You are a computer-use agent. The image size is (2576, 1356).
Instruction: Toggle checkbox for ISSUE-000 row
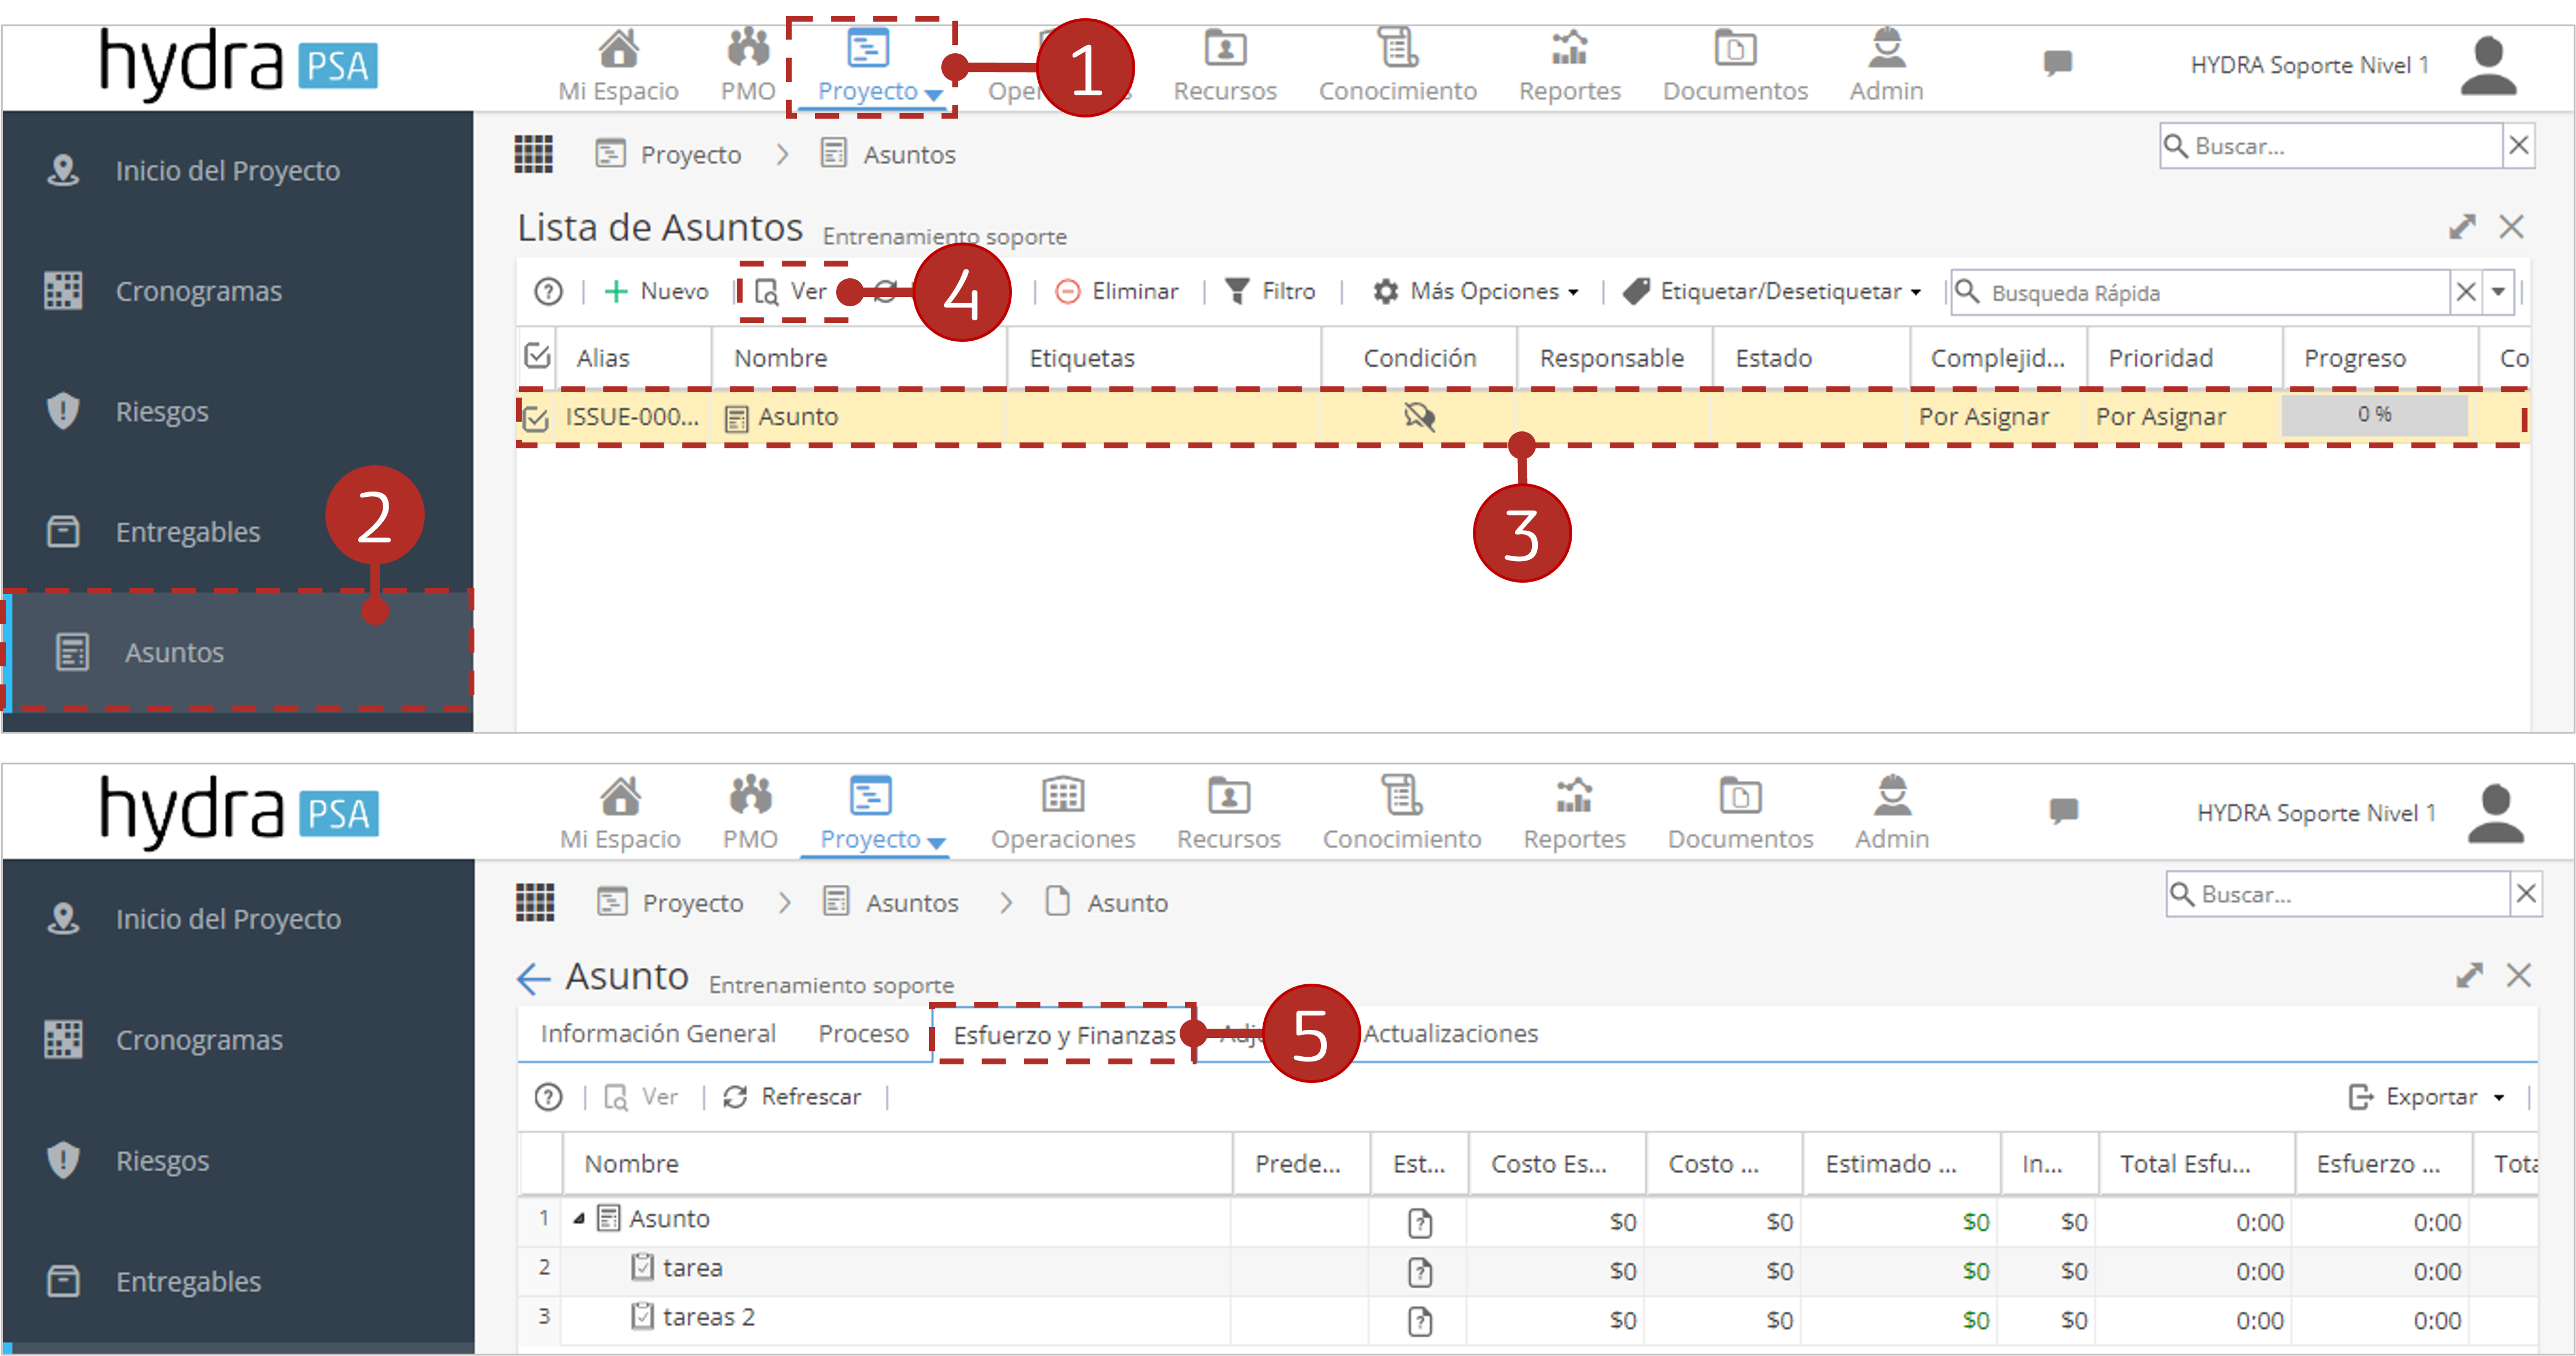point(536,418)
